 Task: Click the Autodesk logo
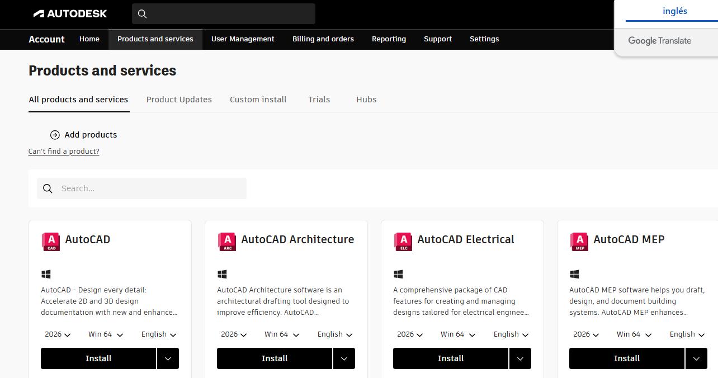(x=70, y=13)
